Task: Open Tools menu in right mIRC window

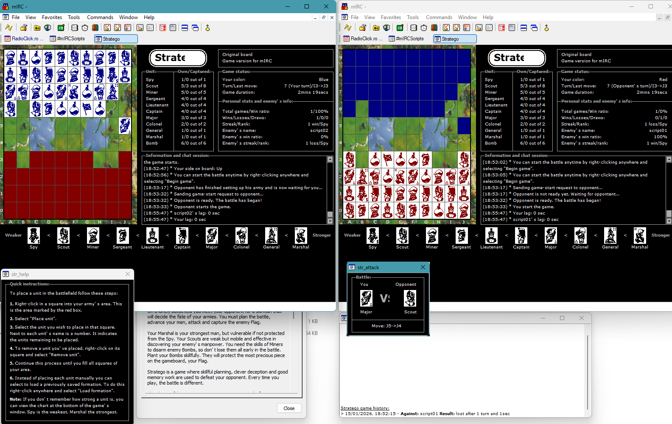Action: click(413, 17)
